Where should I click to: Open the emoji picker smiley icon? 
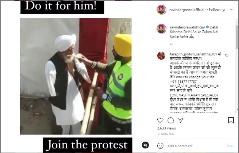160,146
